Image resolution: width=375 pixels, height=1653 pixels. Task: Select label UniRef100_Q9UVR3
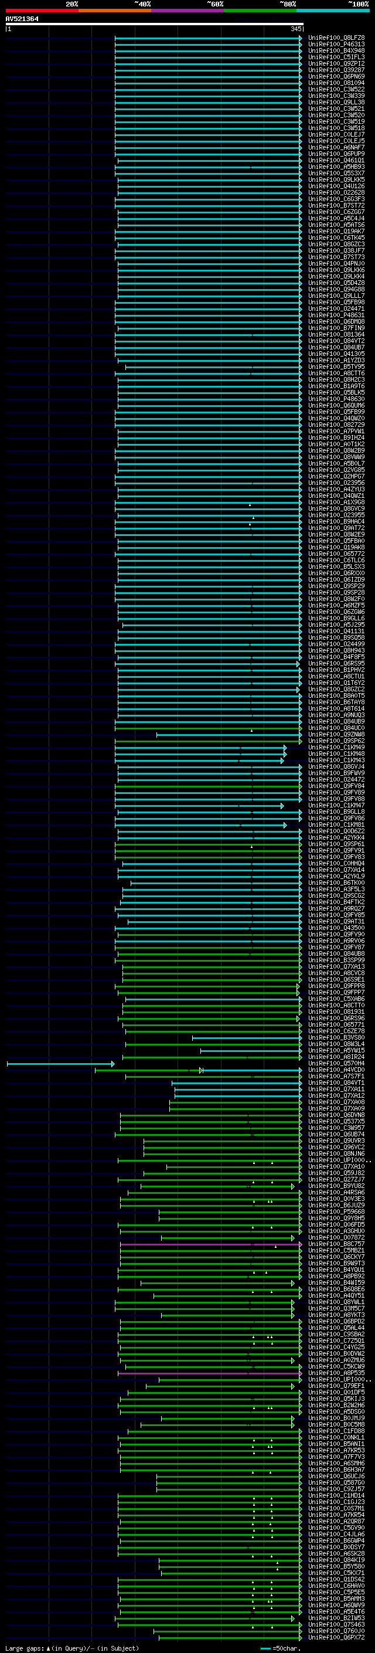(336, 1141)
